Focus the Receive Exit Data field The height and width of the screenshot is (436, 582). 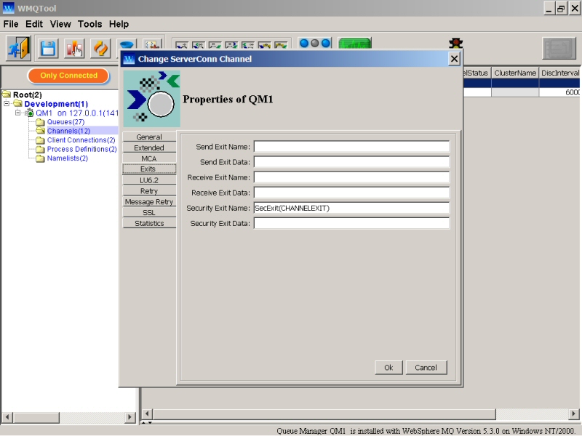(x=351, y=193)
